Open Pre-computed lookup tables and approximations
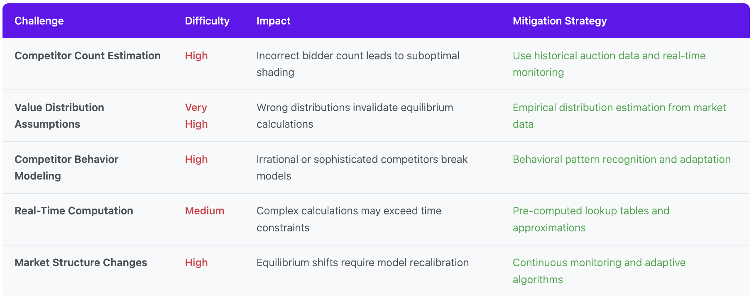The width and height of the screenshot is (754, 301). click(590, 219)
